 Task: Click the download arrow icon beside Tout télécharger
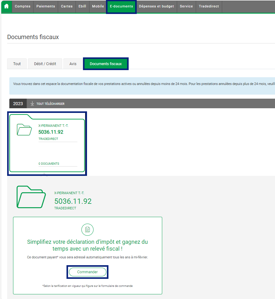(32, 104)
